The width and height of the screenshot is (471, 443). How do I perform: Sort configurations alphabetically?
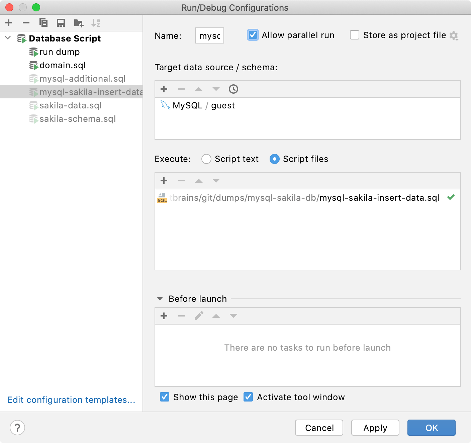coord(96,23)
